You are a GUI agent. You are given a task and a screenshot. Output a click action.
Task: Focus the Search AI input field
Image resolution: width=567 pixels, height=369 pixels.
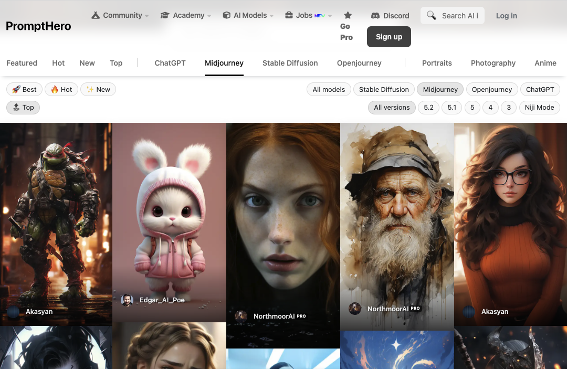[x=453, y=16]
